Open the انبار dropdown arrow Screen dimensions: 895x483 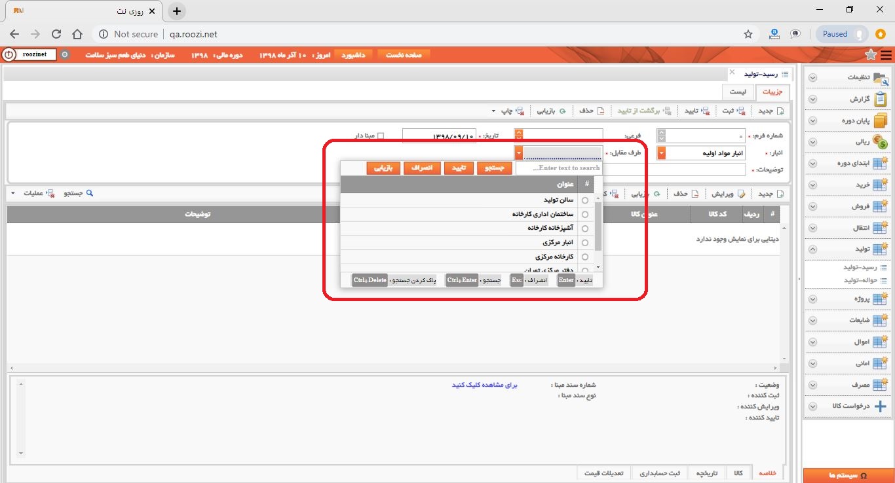pos(662,152)
